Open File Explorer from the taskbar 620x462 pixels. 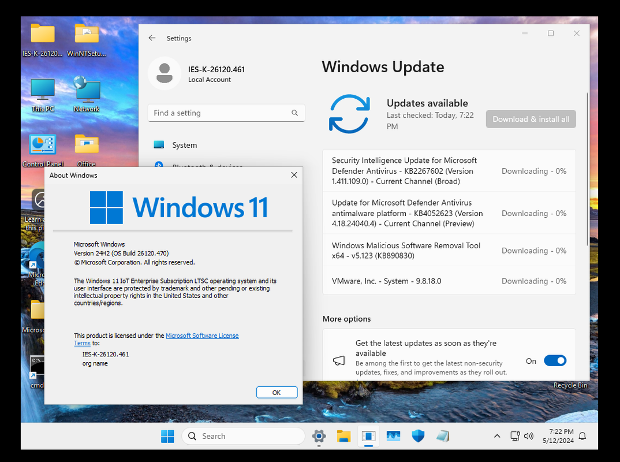[343, 436]
